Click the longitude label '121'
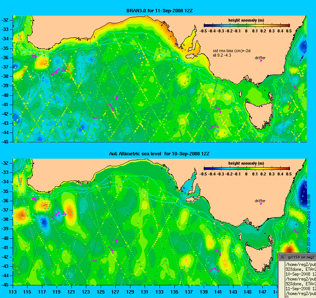316x298 pixels. (71, 292)
